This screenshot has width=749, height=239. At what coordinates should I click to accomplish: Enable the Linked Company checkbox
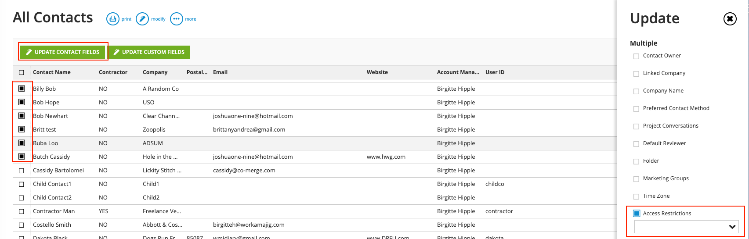coord(636,74)
